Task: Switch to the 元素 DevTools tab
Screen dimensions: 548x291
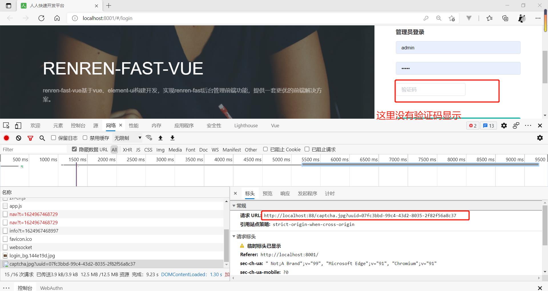Action: click(x=58, y=126)
